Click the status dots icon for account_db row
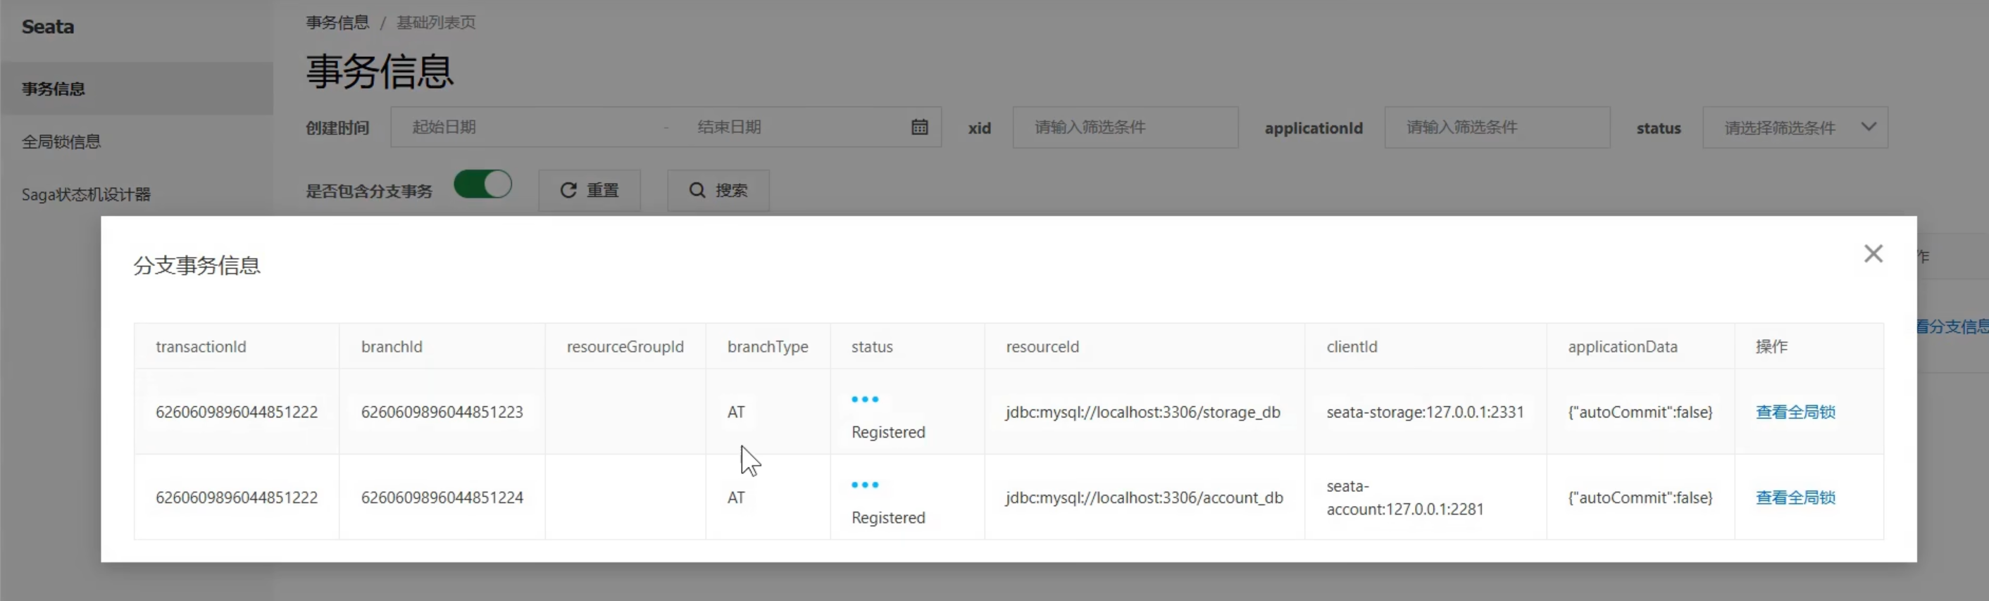1989x601 pixels. click(864, 486)
